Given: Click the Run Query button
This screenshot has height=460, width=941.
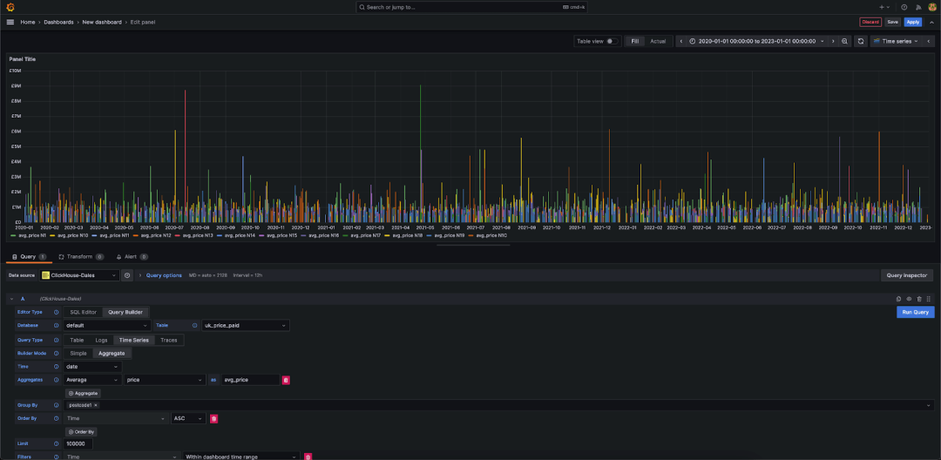Looking at the screenshot, I should pyautogui.click(x=915, y=312).
